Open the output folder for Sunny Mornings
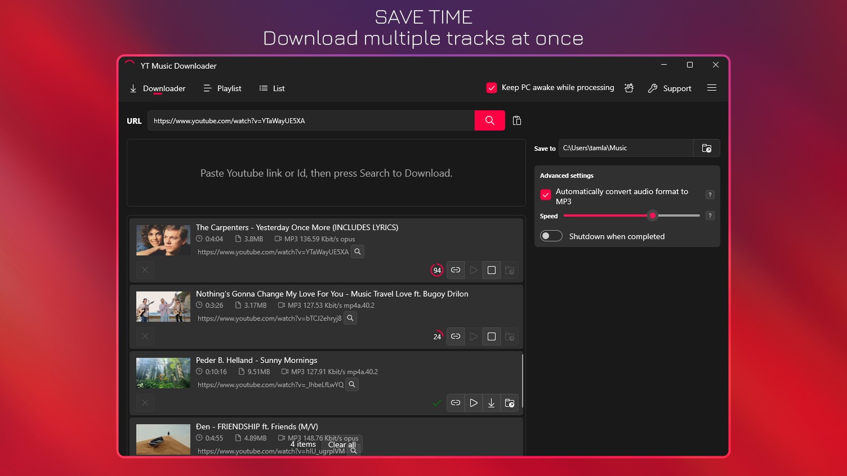 pyautogui.click(x=509, y=403)
